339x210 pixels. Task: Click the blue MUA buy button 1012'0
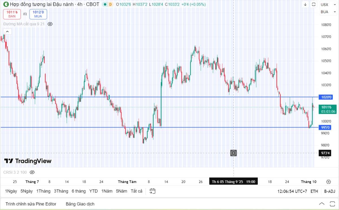pyautogui.click(x=38, y=14)
